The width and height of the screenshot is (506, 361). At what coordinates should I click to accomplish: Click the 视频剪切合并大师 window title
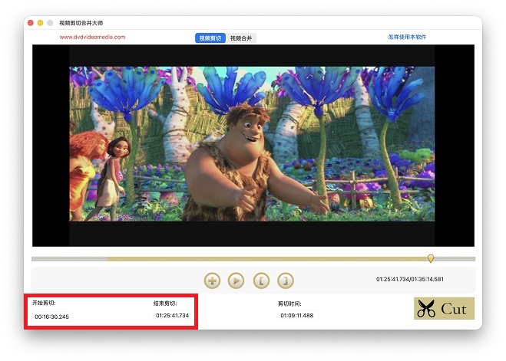81,23
